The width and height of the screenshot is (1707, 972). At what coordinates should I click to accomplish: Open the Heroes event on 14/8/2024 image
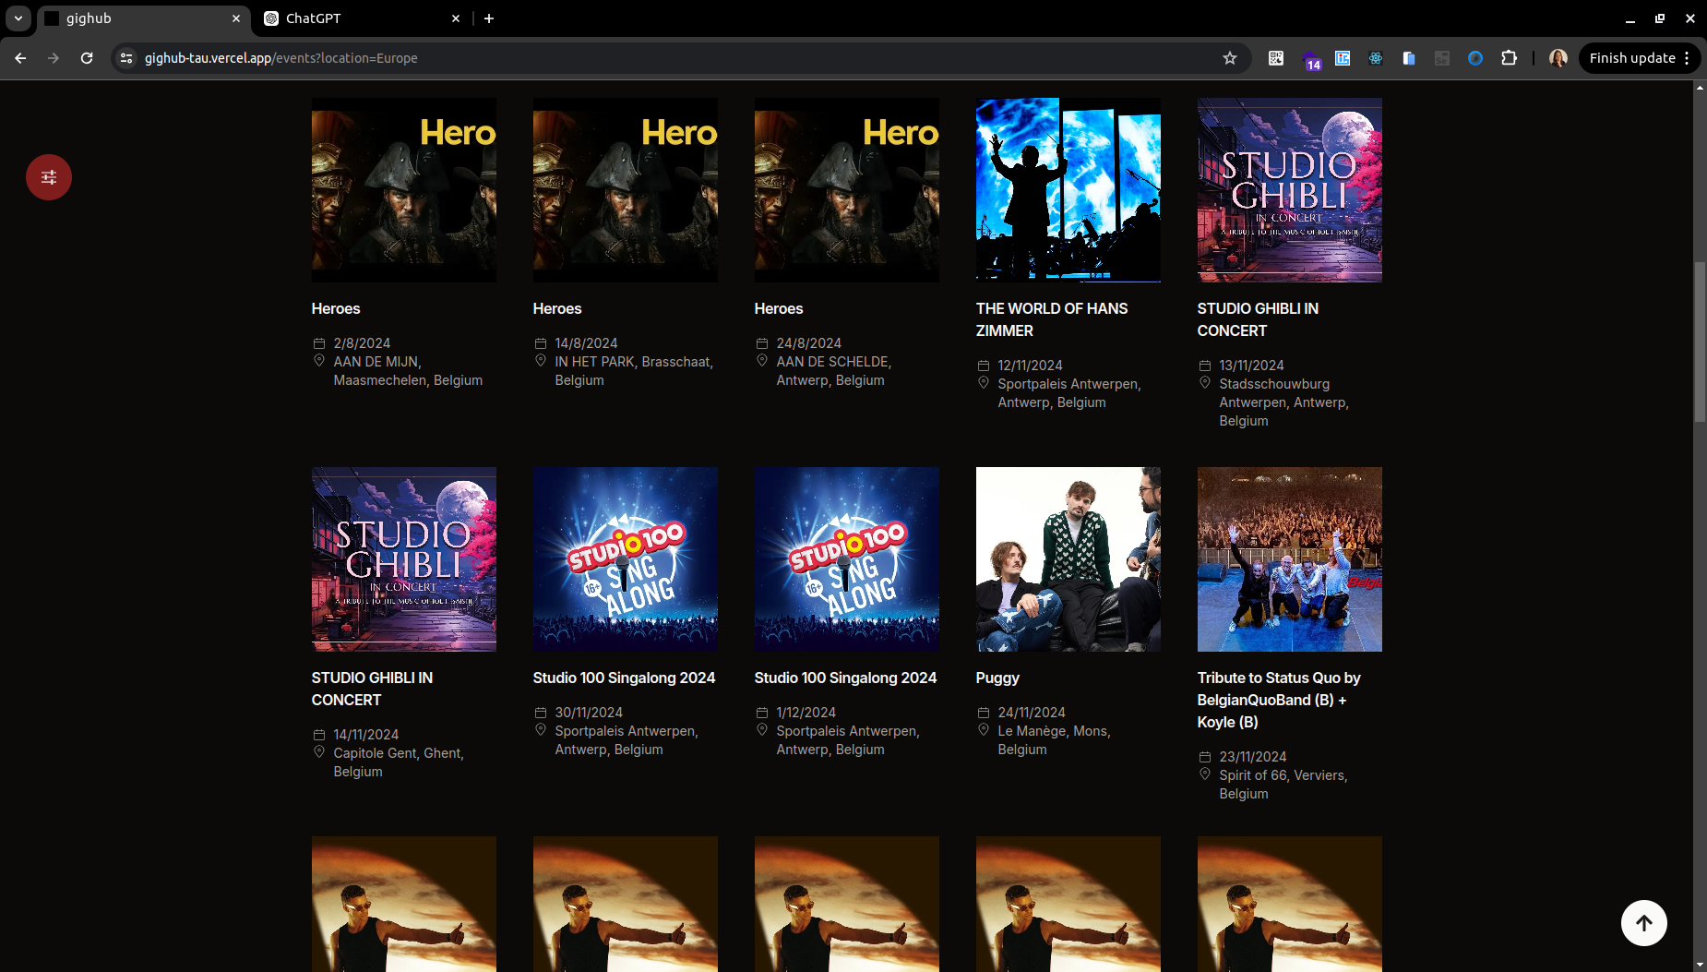pyautogui.click(x=626, y=190)
